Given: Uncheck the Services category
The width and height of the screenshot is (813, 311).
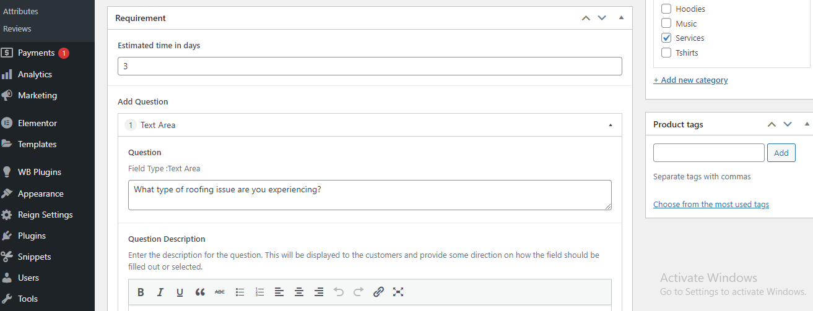Looking at the screenshot, I should (666, 38).
